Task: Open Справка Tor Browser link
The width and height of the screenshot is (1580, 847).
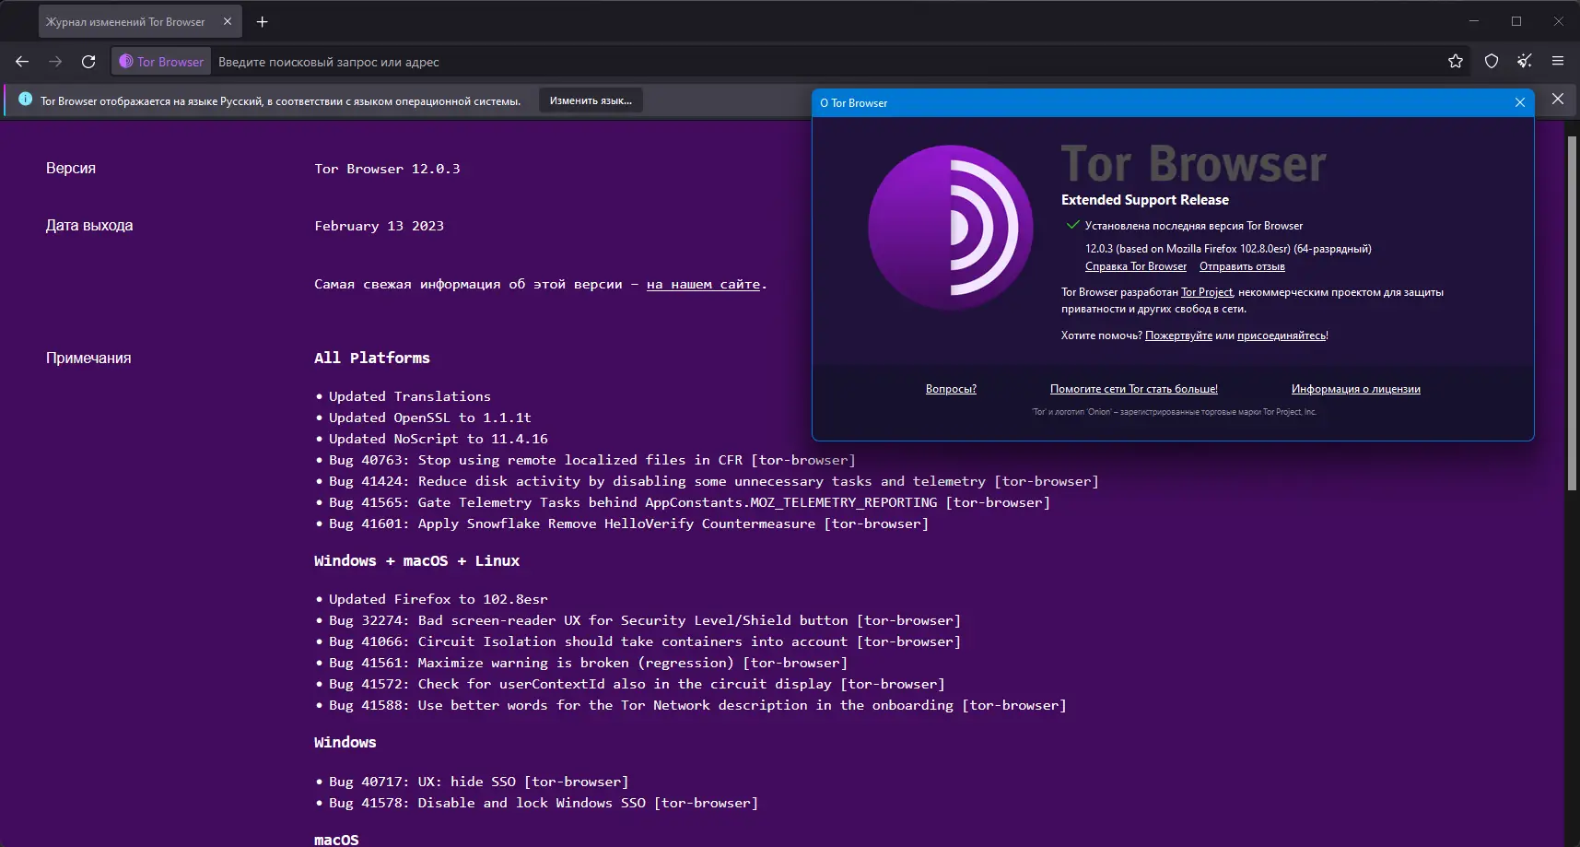Action: pyautogui.click(x=1136, y=266)
